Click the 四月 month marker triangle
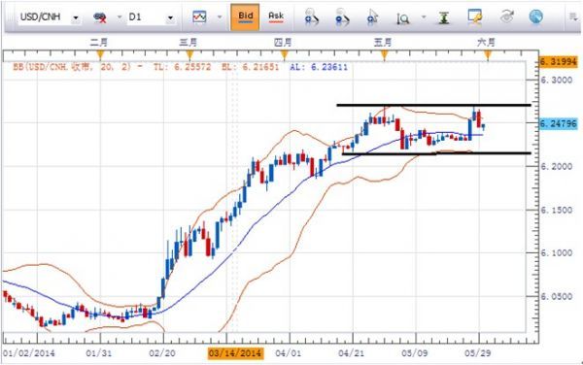This screenshot has height=365, width=583. click(285, 55)
